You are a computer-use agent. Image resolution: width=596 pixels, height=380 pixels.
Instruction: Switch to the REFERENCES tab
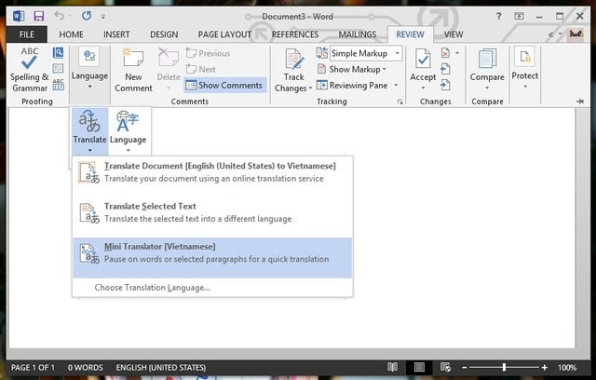295,34
